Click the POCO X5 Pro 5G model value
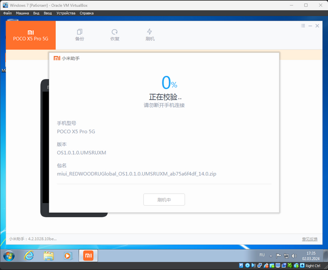This screenshot has width=328, height=270. tap(76, 131)
